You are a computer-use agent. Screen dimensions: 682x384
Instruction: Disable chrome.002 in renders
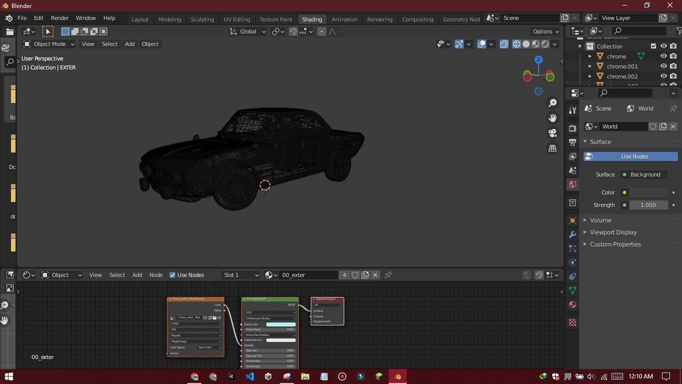pyautogui.click(x=674, y=76)
